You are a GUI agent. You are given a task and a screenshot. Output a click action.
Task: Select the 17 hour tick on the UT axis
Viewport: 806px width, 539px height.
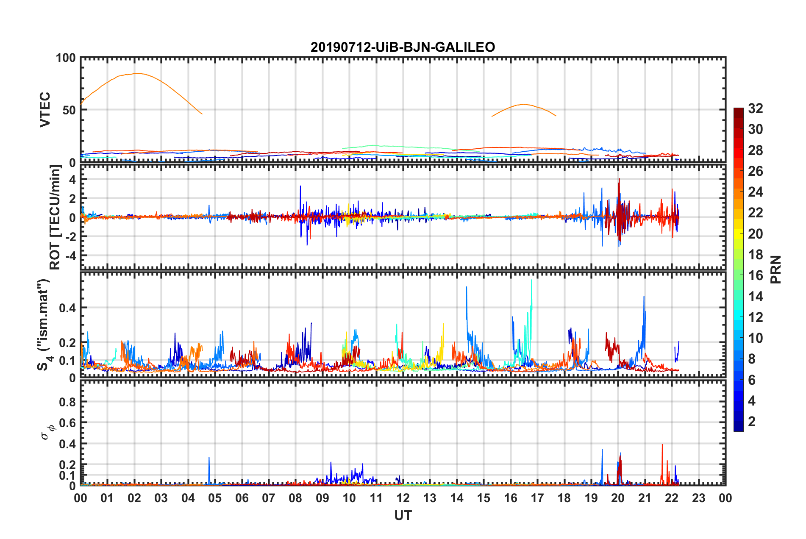[537, 498]
